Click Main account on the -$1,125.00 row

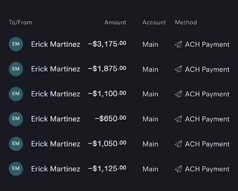[x=150, y=169]
